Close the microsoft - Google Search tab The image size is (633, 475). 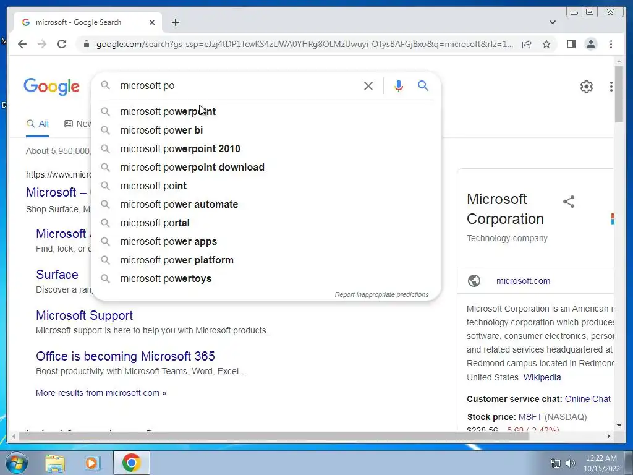click(152, 22)
